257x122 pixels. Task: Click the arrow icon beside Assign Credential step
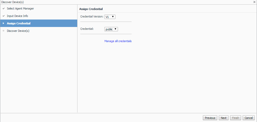(4, 23)
